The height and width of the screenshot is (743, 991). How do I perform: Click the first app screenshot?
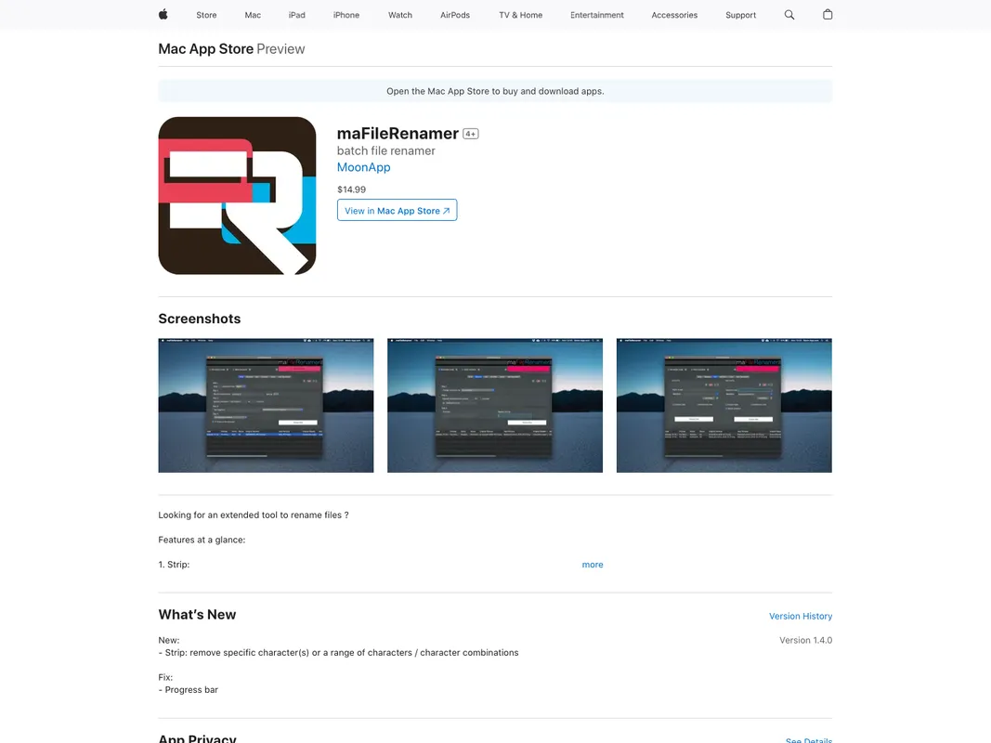click(266, 405)
